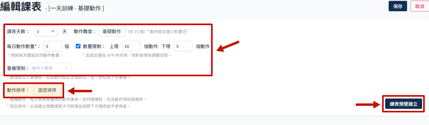Select the 基礎動作 difficulty button
The image size is (429, 125).
tap(112, 31)
